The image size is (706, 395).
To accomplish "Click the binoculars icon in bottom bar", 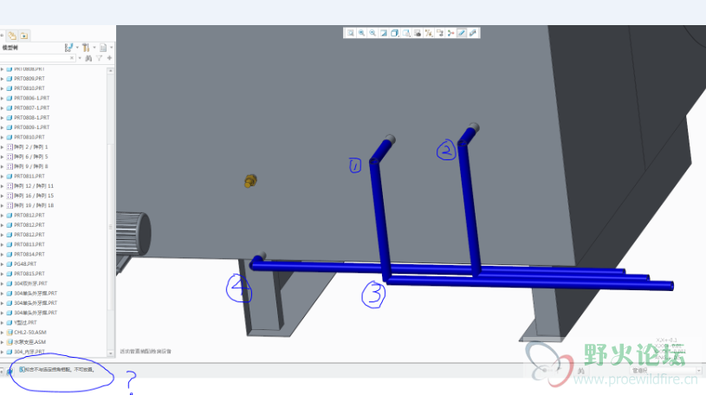I will pyautogui.click(x=581, y=371).
